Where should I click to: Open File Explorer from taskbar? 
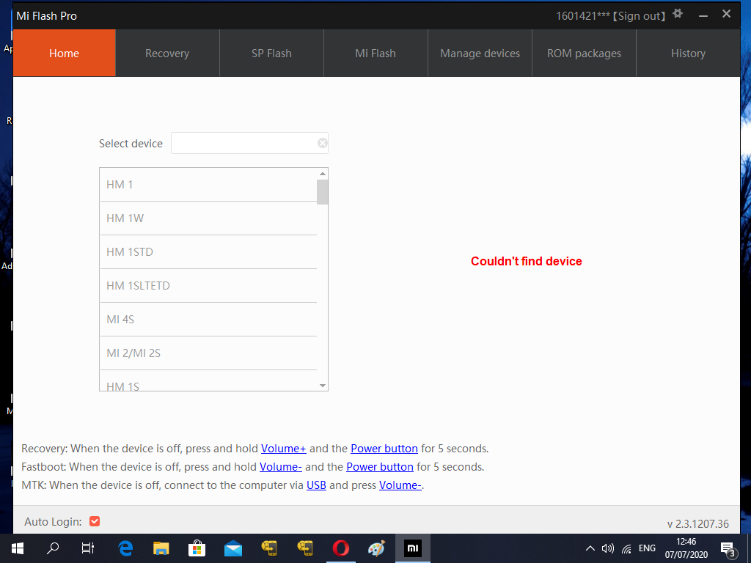coord(161,548)
